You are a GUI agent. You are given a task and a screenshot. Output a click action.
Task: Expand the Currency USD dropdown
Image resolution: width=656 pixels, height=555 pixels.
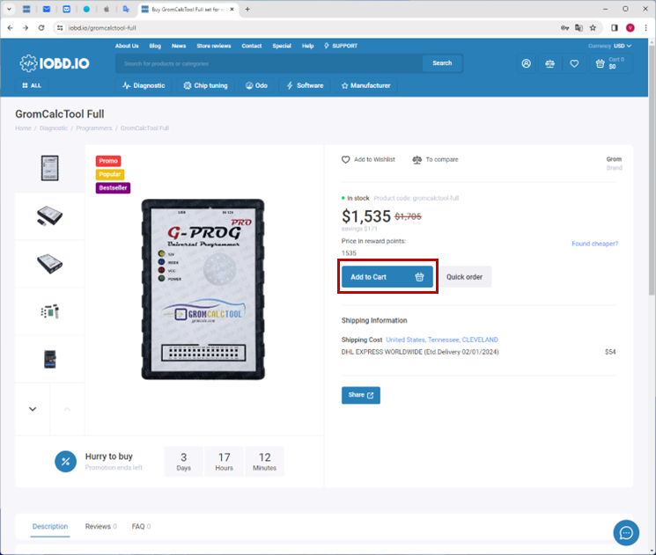(x=622, y=46)
